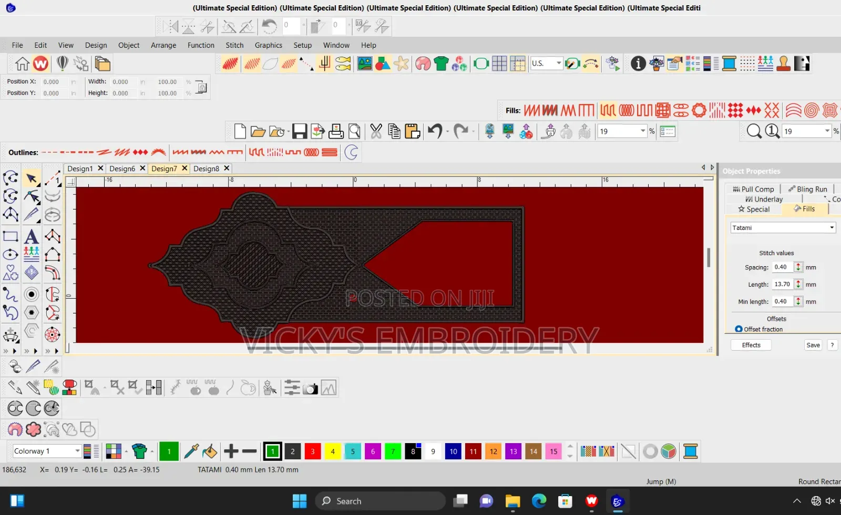Image resolution: width=841 pixels, height=515 pixels.
Task: Expand the color palette scroll arrows
Action: [570, 451]
